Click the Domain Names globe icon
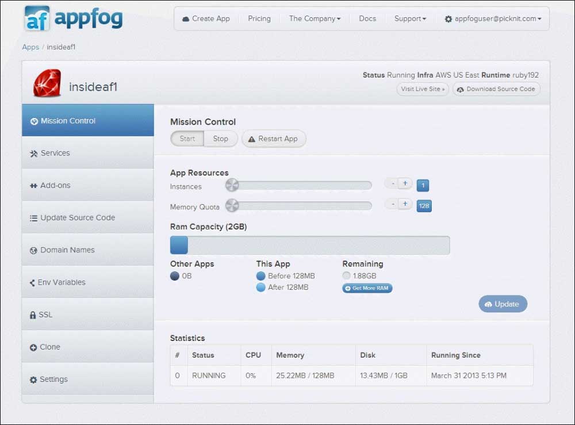The width and height of the screenshot is (575, 425). click(33, 250)
